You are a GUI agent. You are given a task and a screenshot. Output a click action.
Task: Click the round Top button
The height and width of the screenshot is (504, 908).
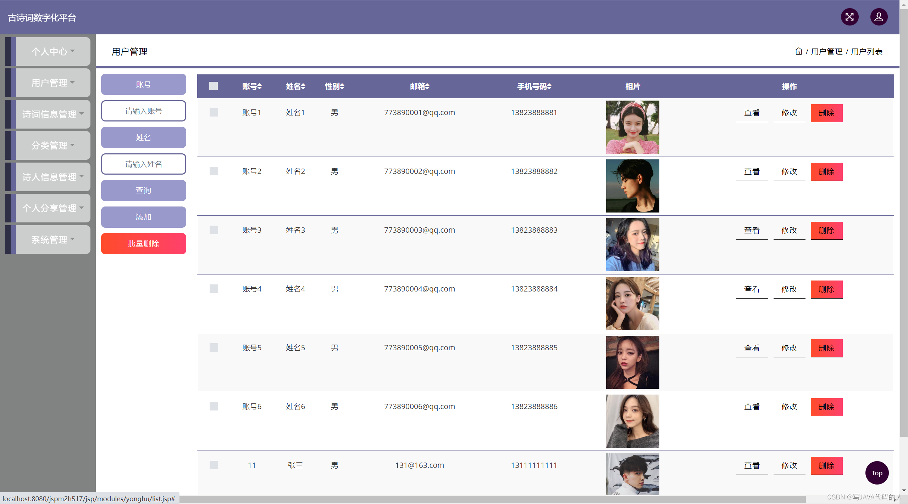[876, 473]
